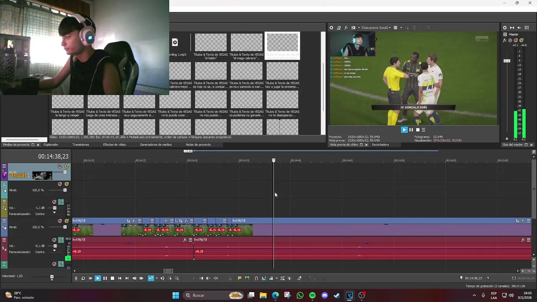Open auto ripple dropdown arrow
Image resolution: width=537 pixels, height=302 pixels.
tap(276, 278)
